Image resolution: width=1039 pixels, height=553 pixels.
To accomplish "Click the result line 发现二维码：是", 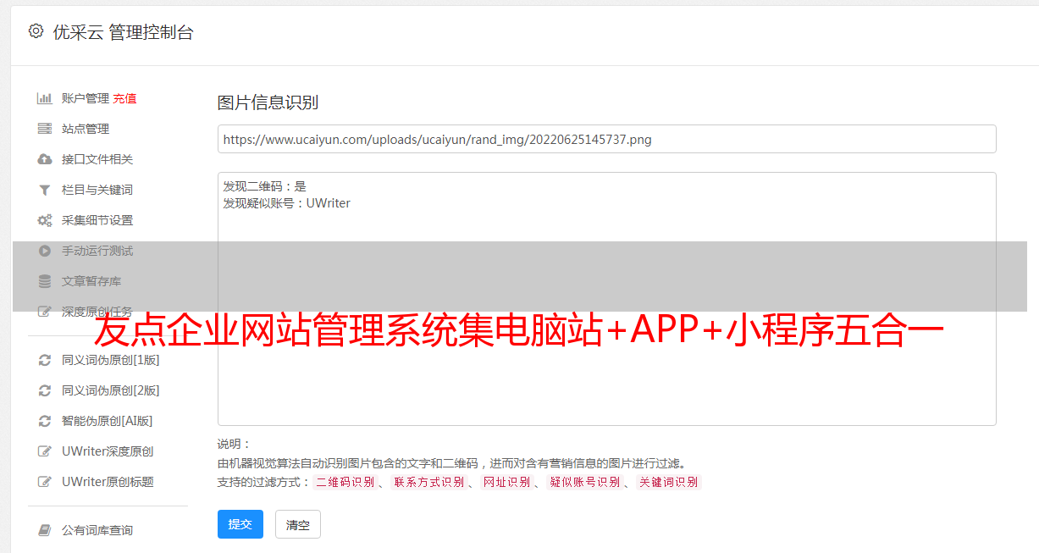I will (265, 186).
